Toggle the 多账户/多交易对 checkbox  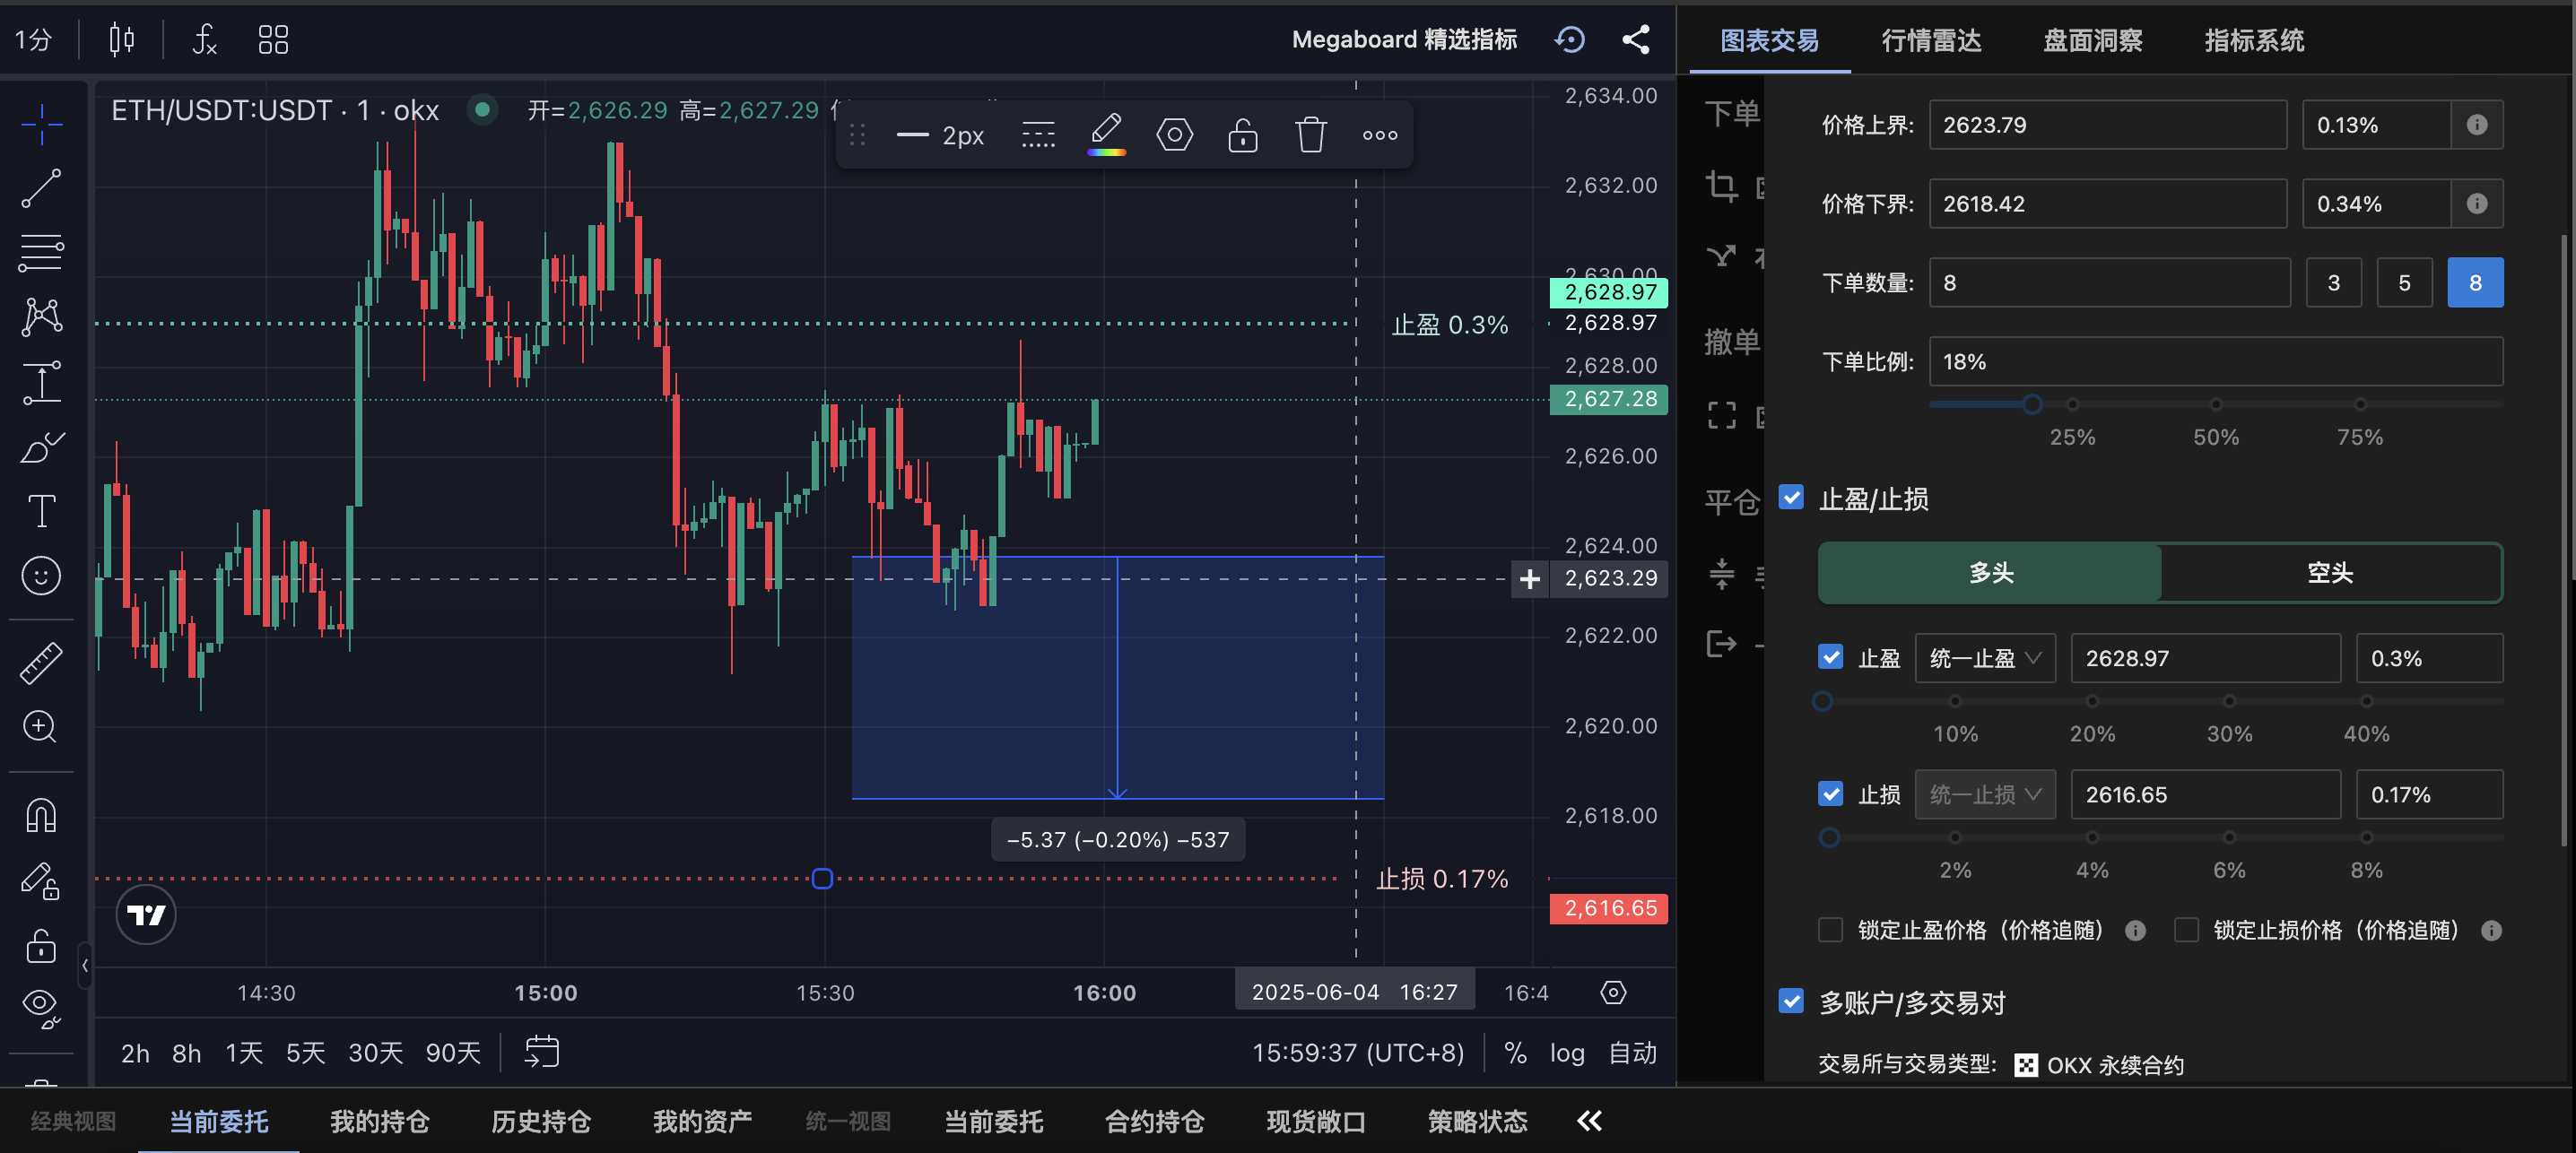[x=1791, y=1001]
